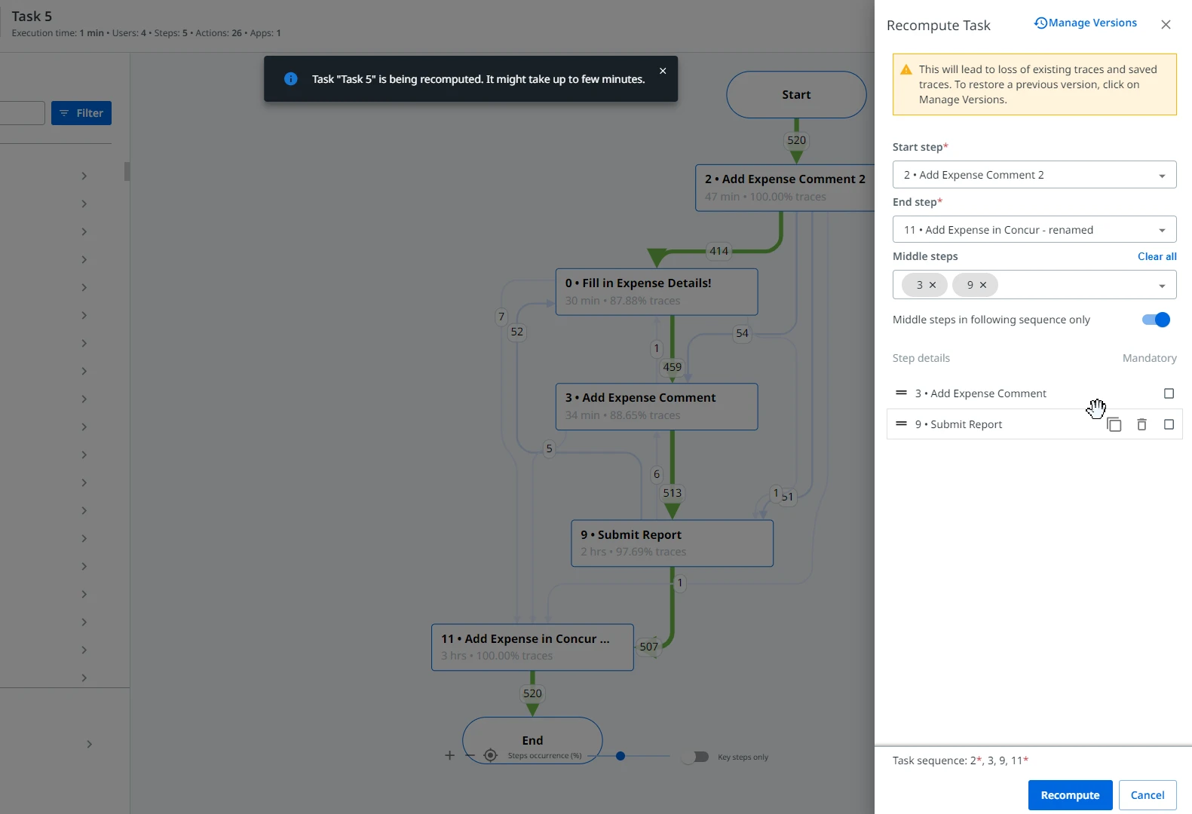Zoom in the process graph with plus icon

pos(449,755)
